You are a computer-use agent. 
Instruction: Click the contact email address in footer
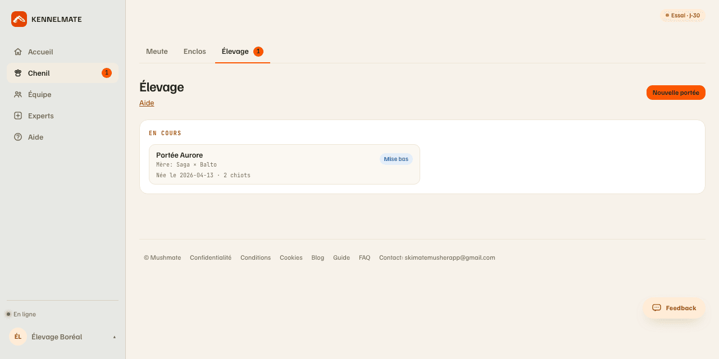pyautogui.click(x=450, y=257)
